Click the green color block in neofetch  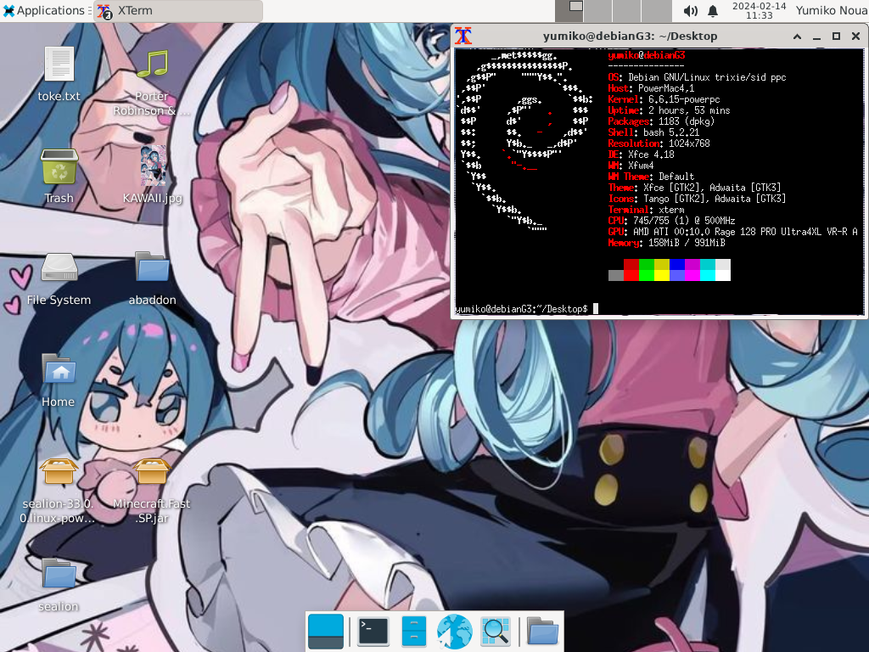pyautogui.click(x=647, y=270)
